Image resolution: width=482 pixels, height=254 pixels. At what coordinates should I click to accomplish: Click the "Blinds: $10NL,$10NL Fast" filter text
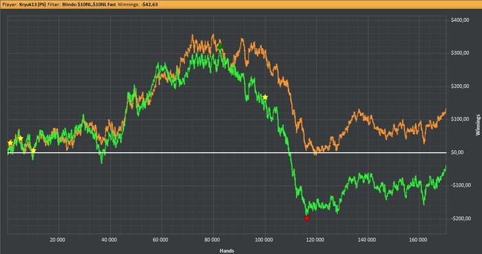89,5
